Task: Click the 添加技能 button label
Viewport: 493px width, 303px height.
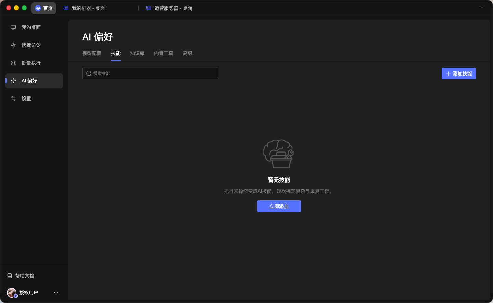Action: click(462, 74)
